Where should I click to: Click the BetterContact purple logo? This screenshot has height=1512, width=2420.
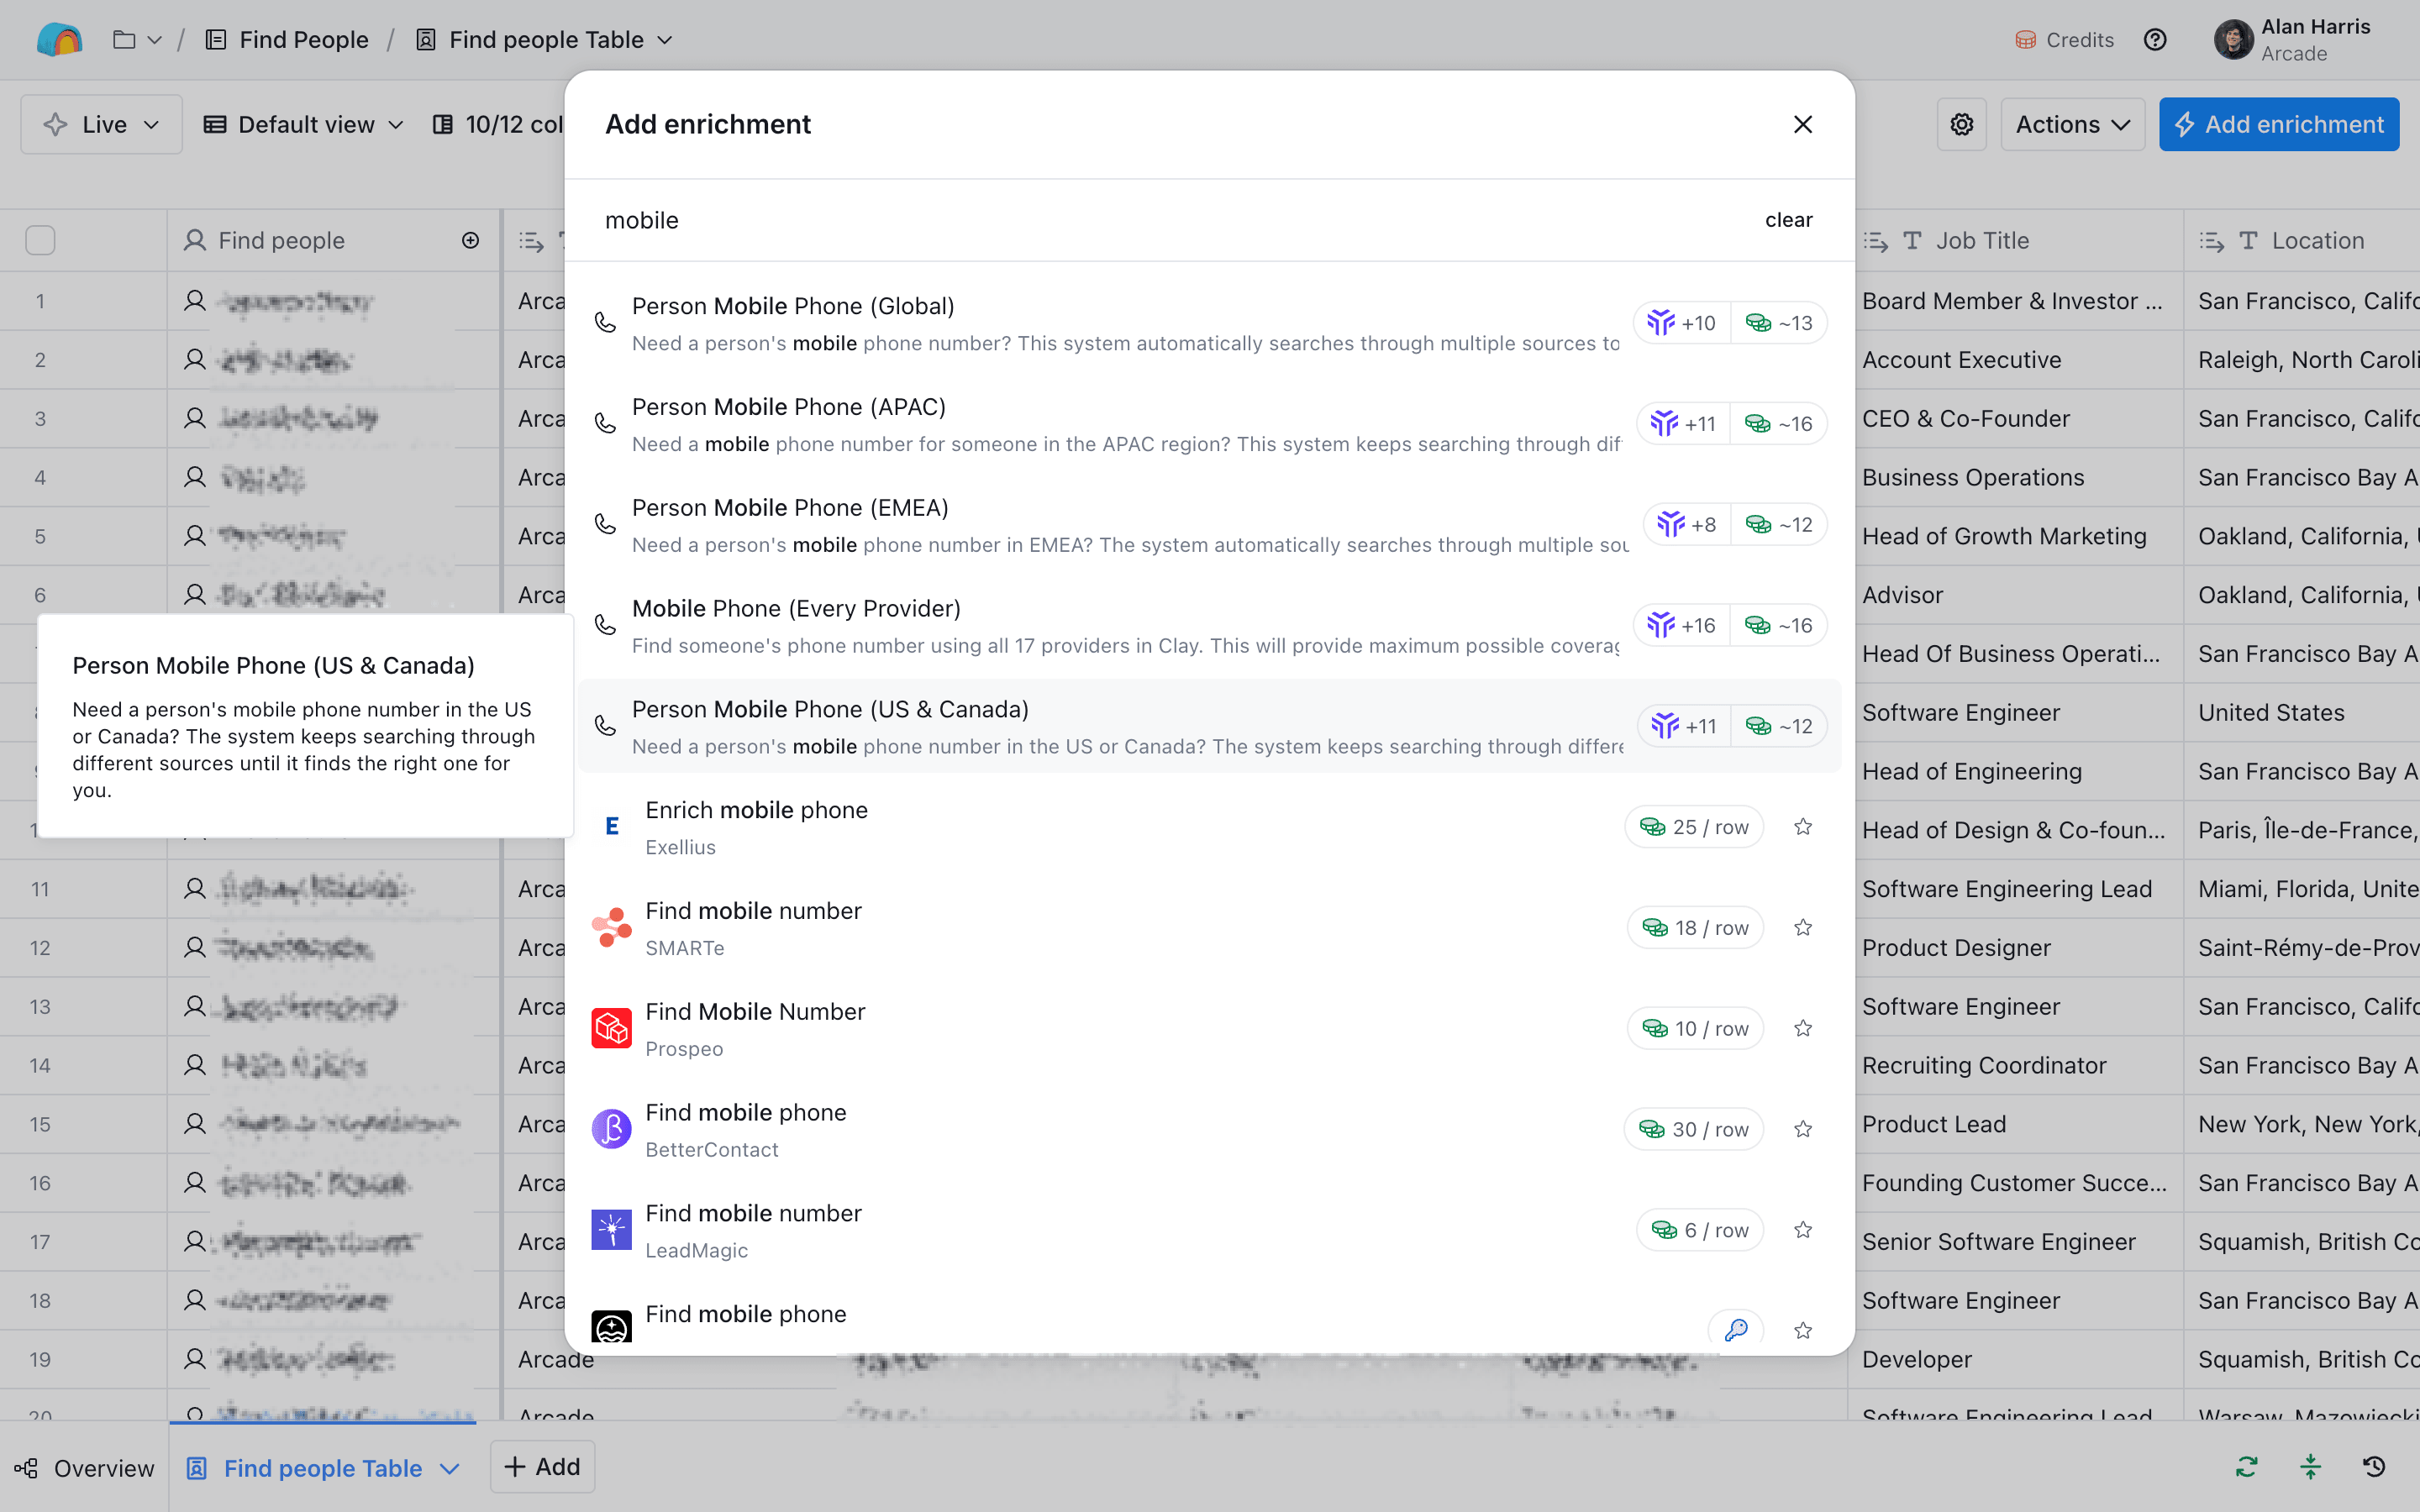[611, 1129]
